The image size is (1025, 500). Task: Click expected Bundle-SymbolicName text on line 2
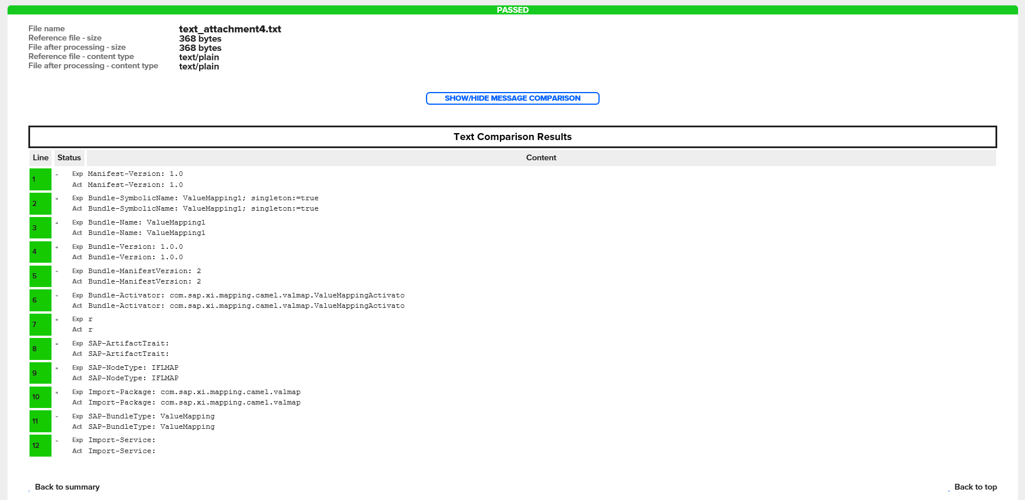pos(203,198)
